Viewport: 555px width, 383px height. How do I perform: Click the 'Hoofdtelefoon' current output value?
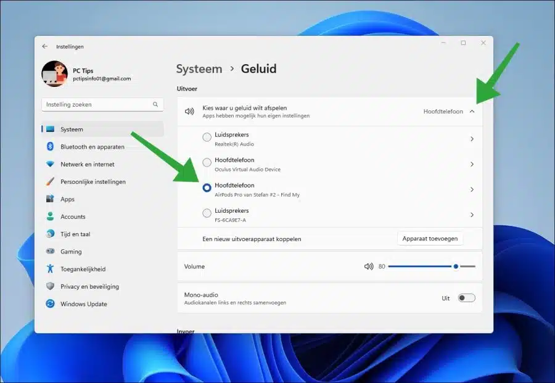(x=443, y=112)
